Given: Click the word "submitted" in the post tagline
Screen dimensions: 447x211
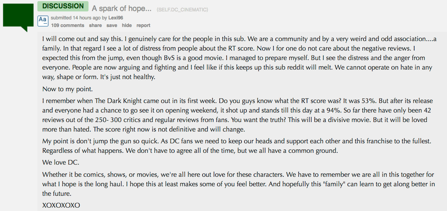Looking at the screenshot, I should click(x=61, y=18).
